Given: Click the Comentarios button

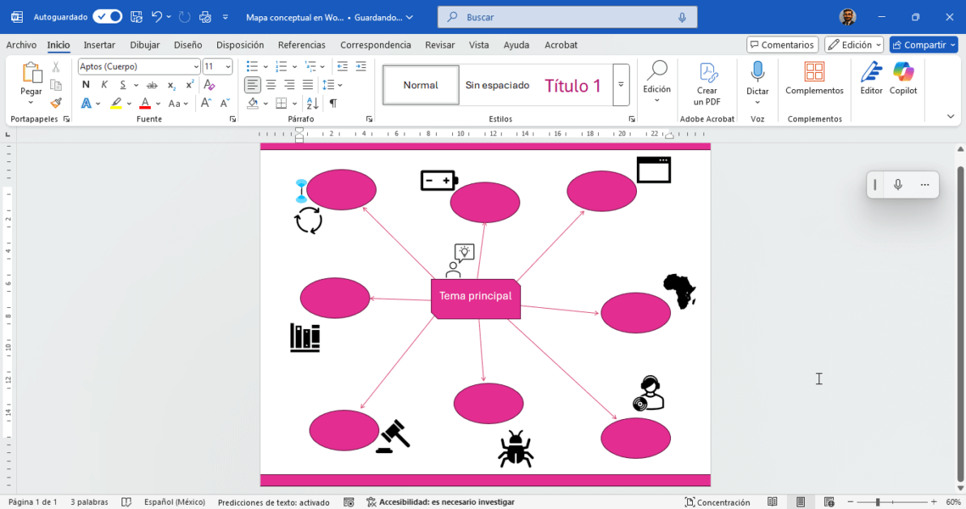Looking at the screenshot, I should point(782,45).
